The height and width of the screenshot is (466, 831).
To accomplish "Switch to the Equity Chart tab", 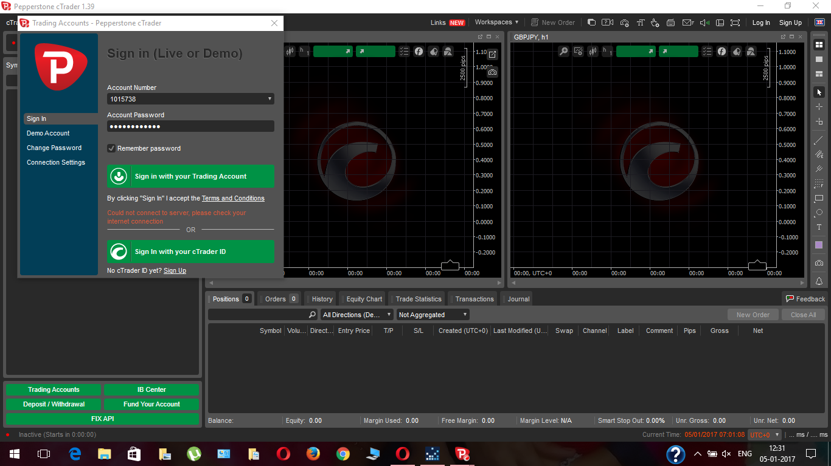I will [x=363, y=299].
